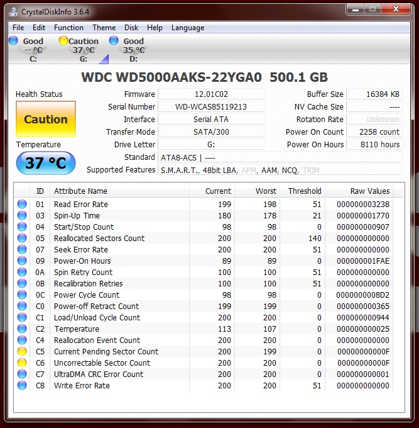This screenshot has height=428, width=419.
Task: Click the status orb for Power-off Retract Count
Action: point(22,306)
